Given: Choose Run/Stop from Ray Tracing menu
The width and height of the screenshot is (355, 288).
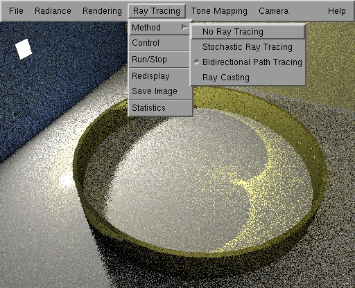Looking at the screenshot, I should (159, 60).
